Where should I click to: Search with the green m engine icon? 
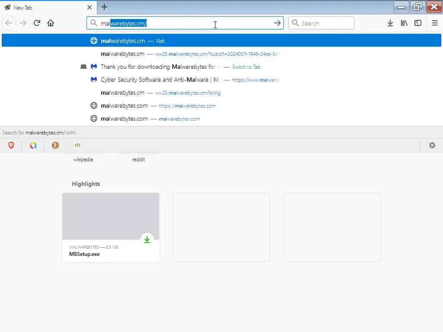77,145
